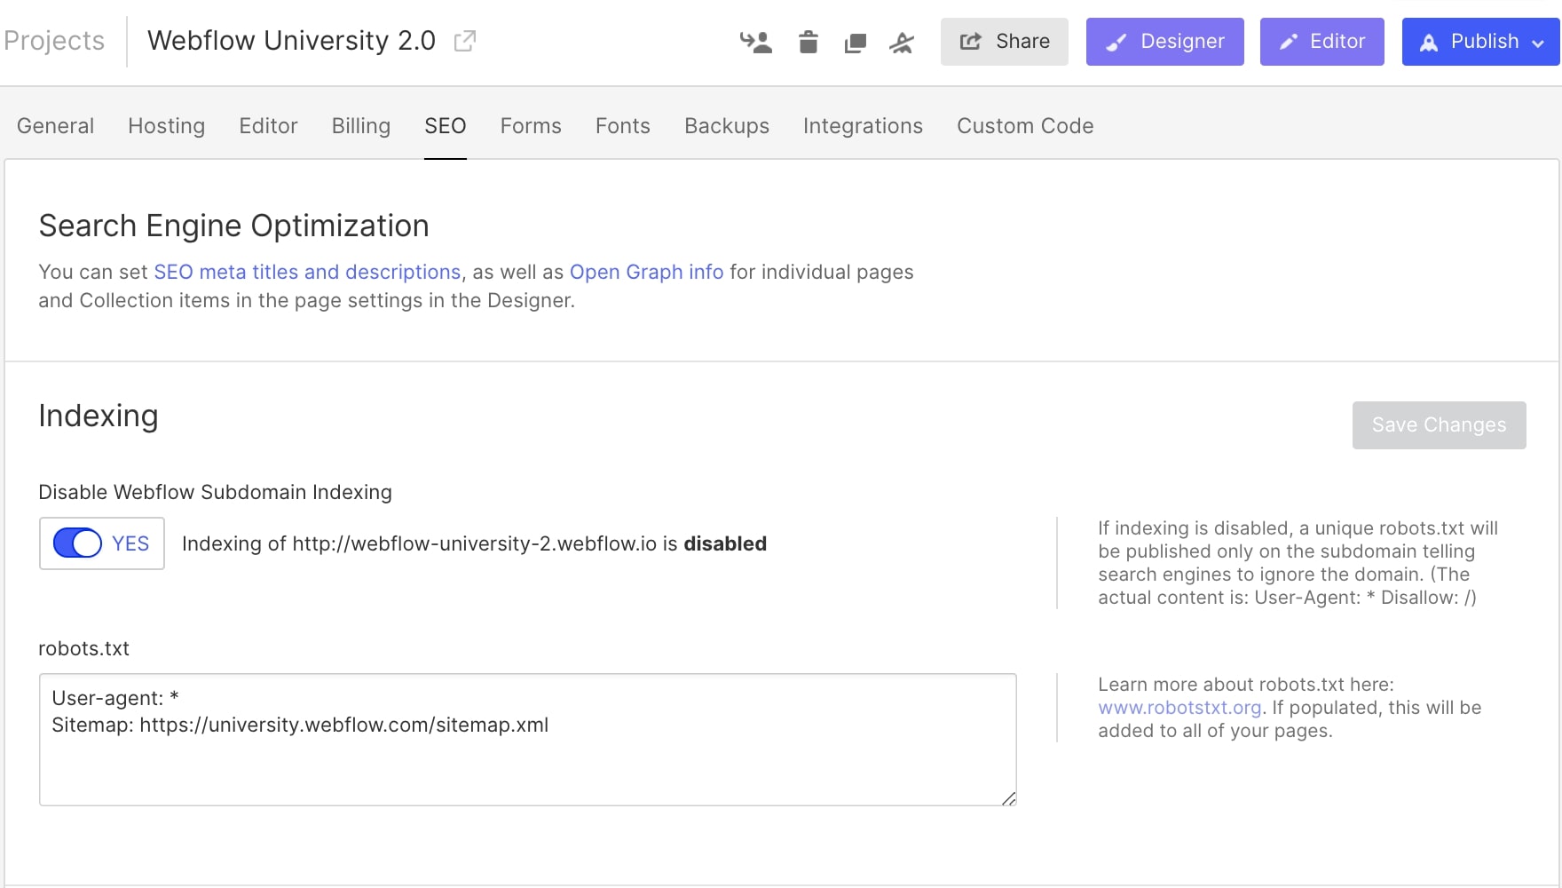Click the robots.txt textarea resize handle

[1008, 798]
